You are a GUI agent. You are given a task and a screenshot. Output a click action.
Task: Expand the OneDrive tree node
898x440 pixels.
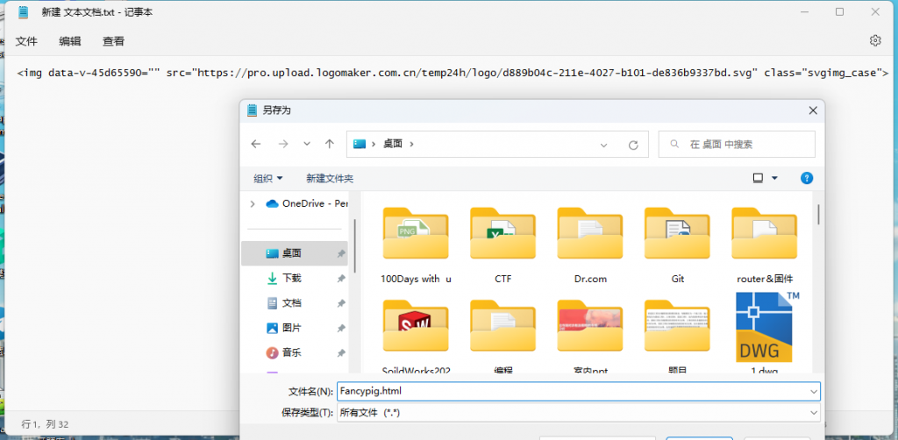click(x=253, y=203)
